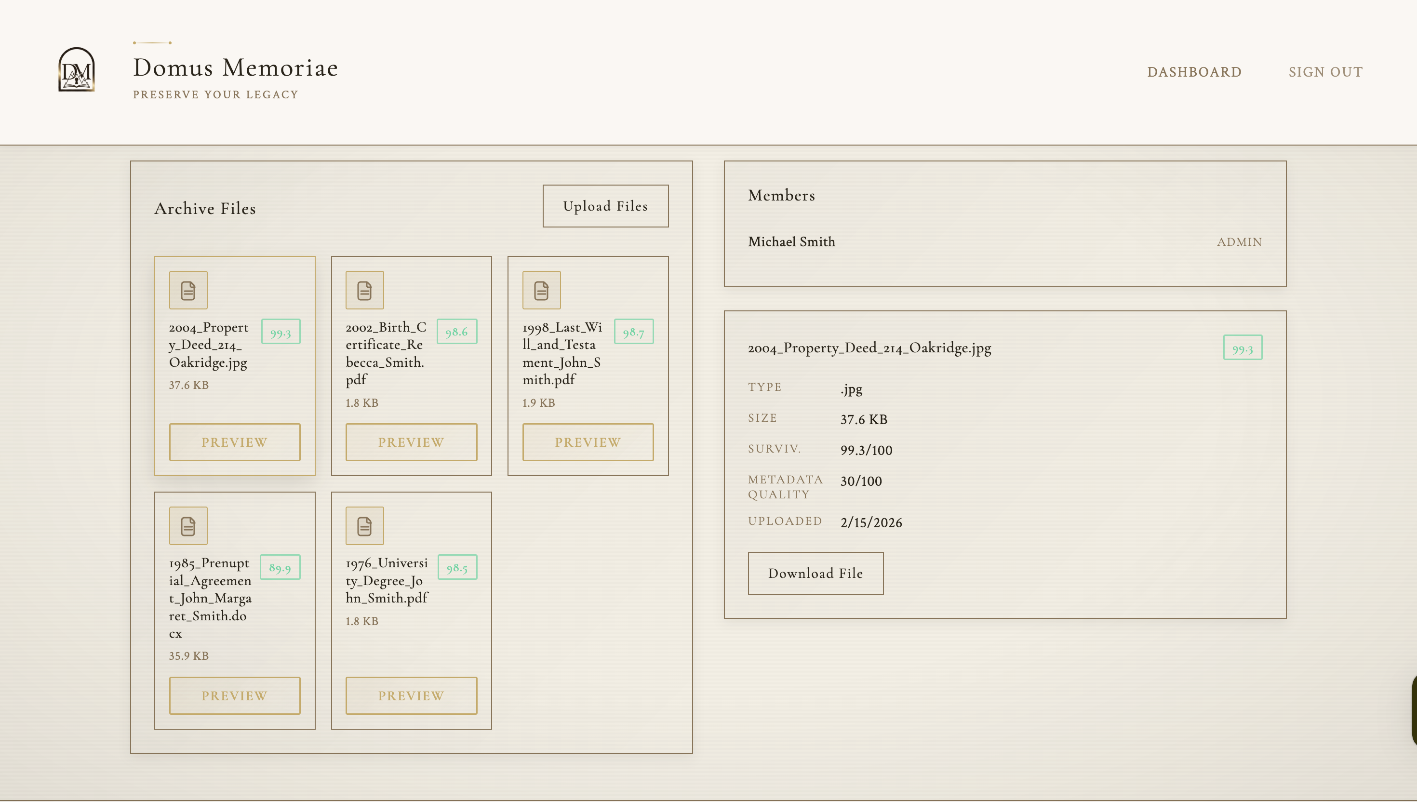
Task: Click the Domus Memoriae site title
Action: (235, 68)
